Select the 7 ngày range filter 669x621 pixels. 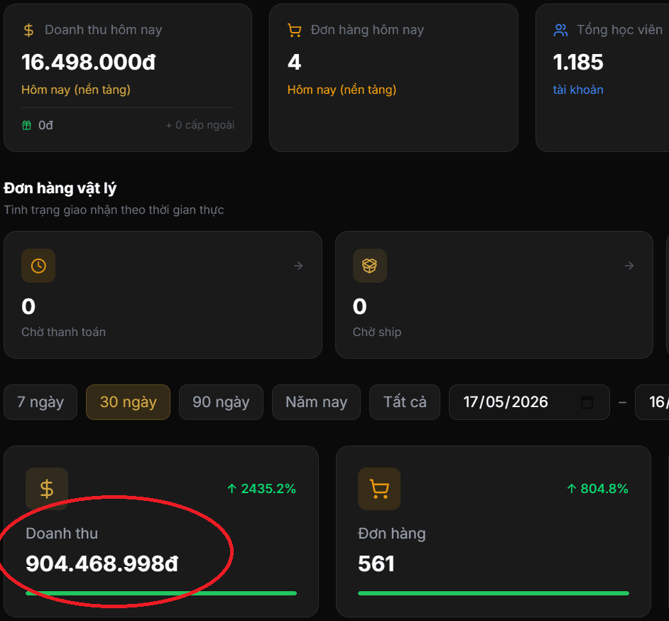click(40, 402)
